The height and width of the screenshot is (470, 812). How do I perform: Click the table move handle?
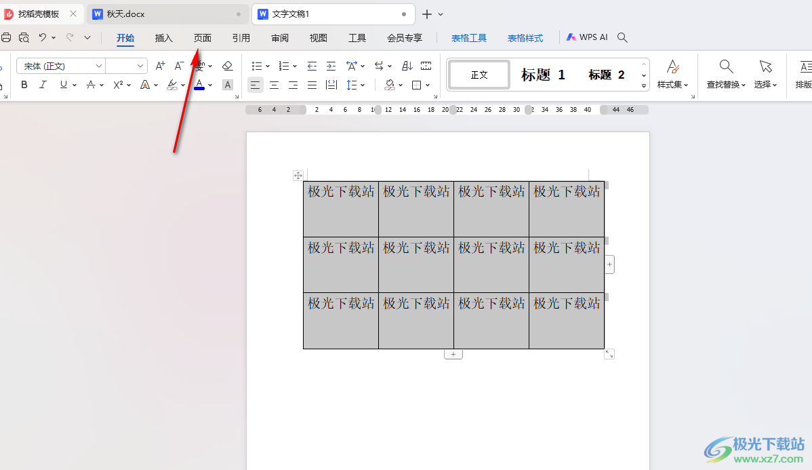click(298, 176)
